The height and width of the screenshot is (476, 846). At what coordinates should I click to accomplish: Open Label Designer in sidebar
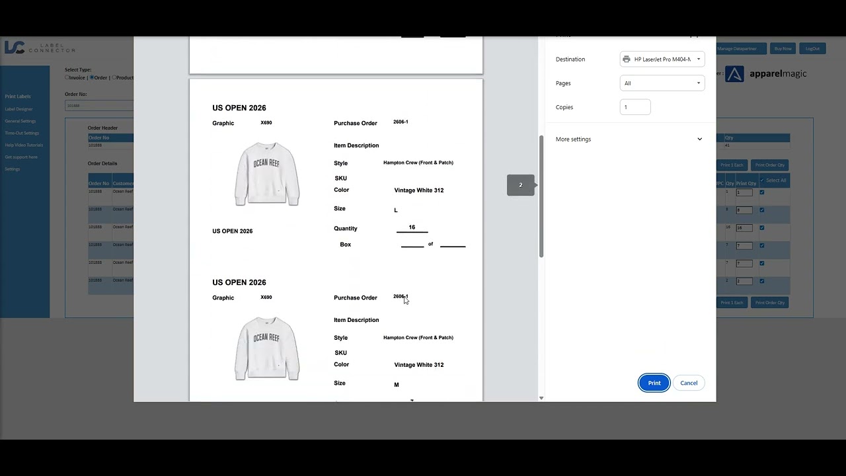pos(19,109)
